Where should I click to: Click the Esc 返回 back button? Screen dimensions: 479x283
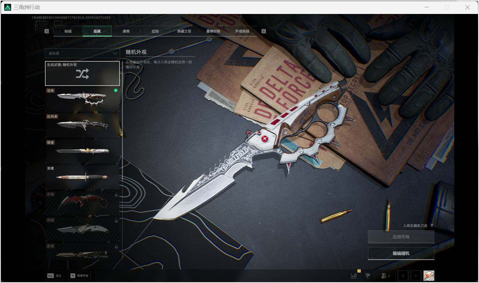click(55, 276)
